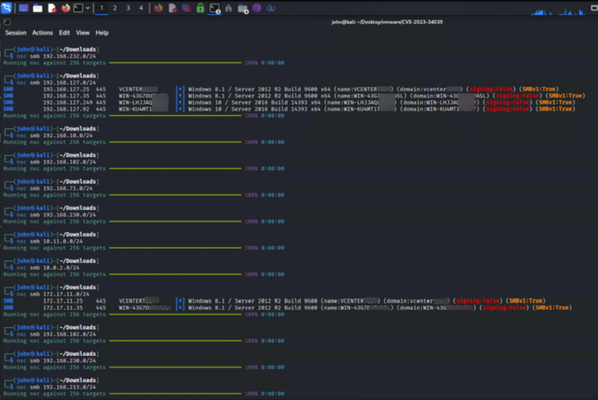The width and height of the screenshot is (598, 400).
Task: Open the Help menu
Action: click(x=102, y=33)
